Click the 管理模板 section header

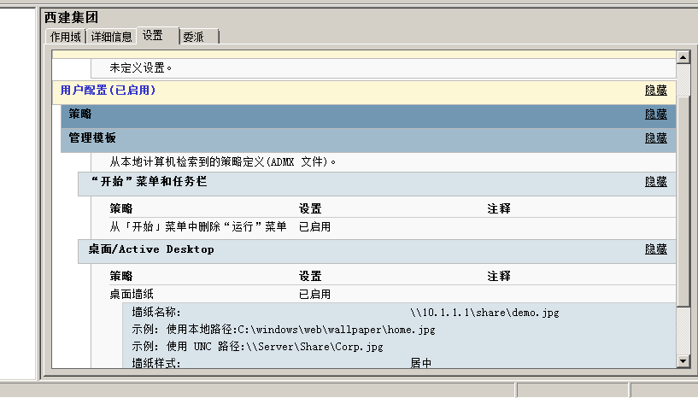[368, 140]
